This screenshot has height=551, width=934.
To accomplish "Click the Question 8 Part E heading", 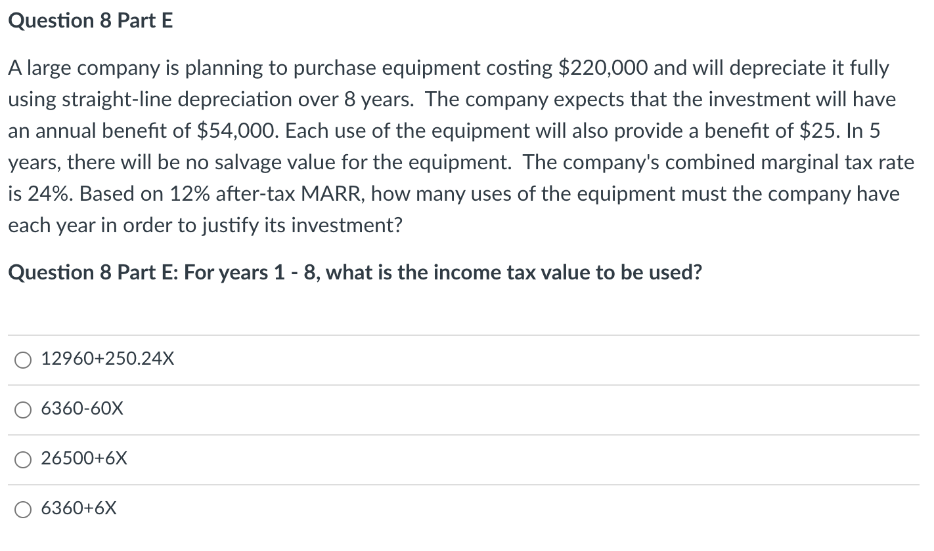I will [x=90, y=20].
